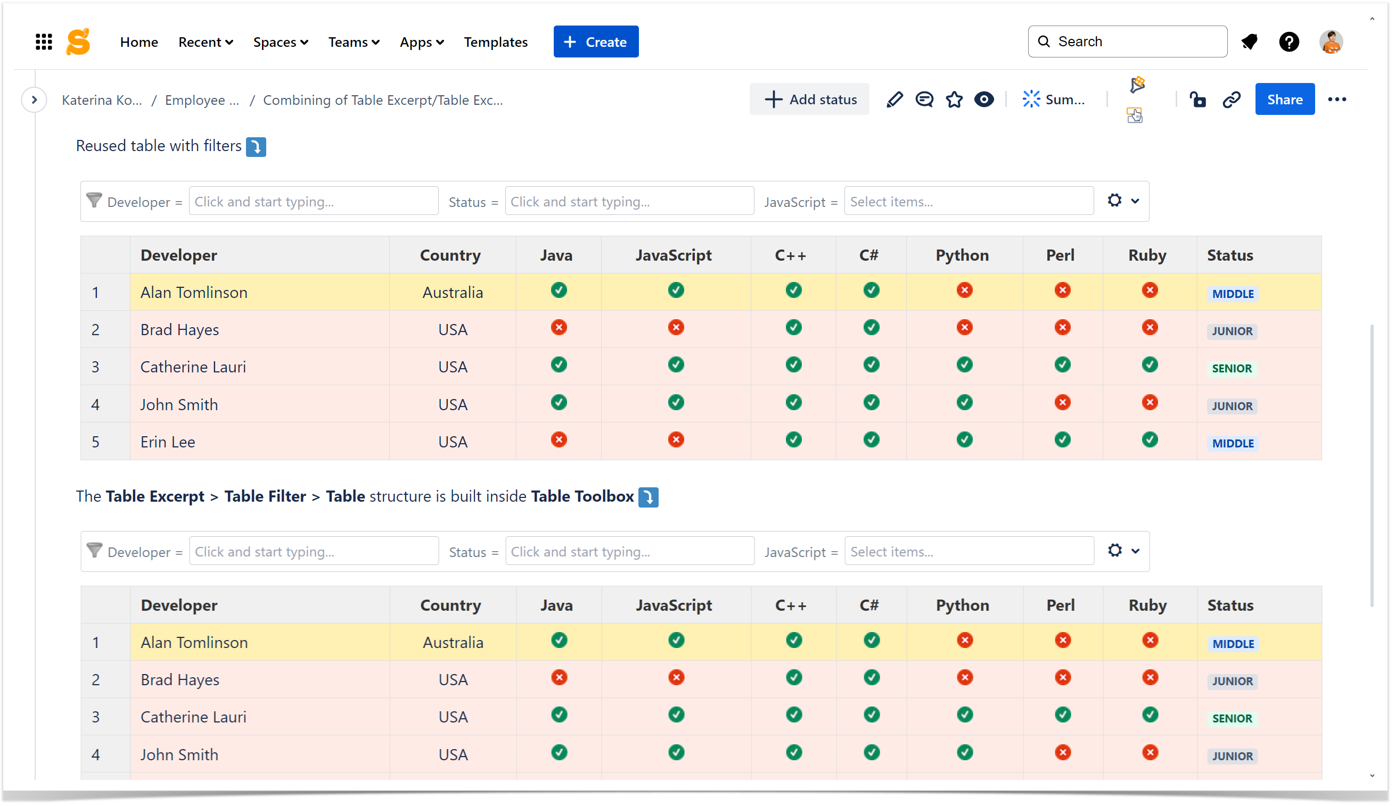Open the help question mark icon
The image size is (1395, 806).
(x=1288, y=41)
